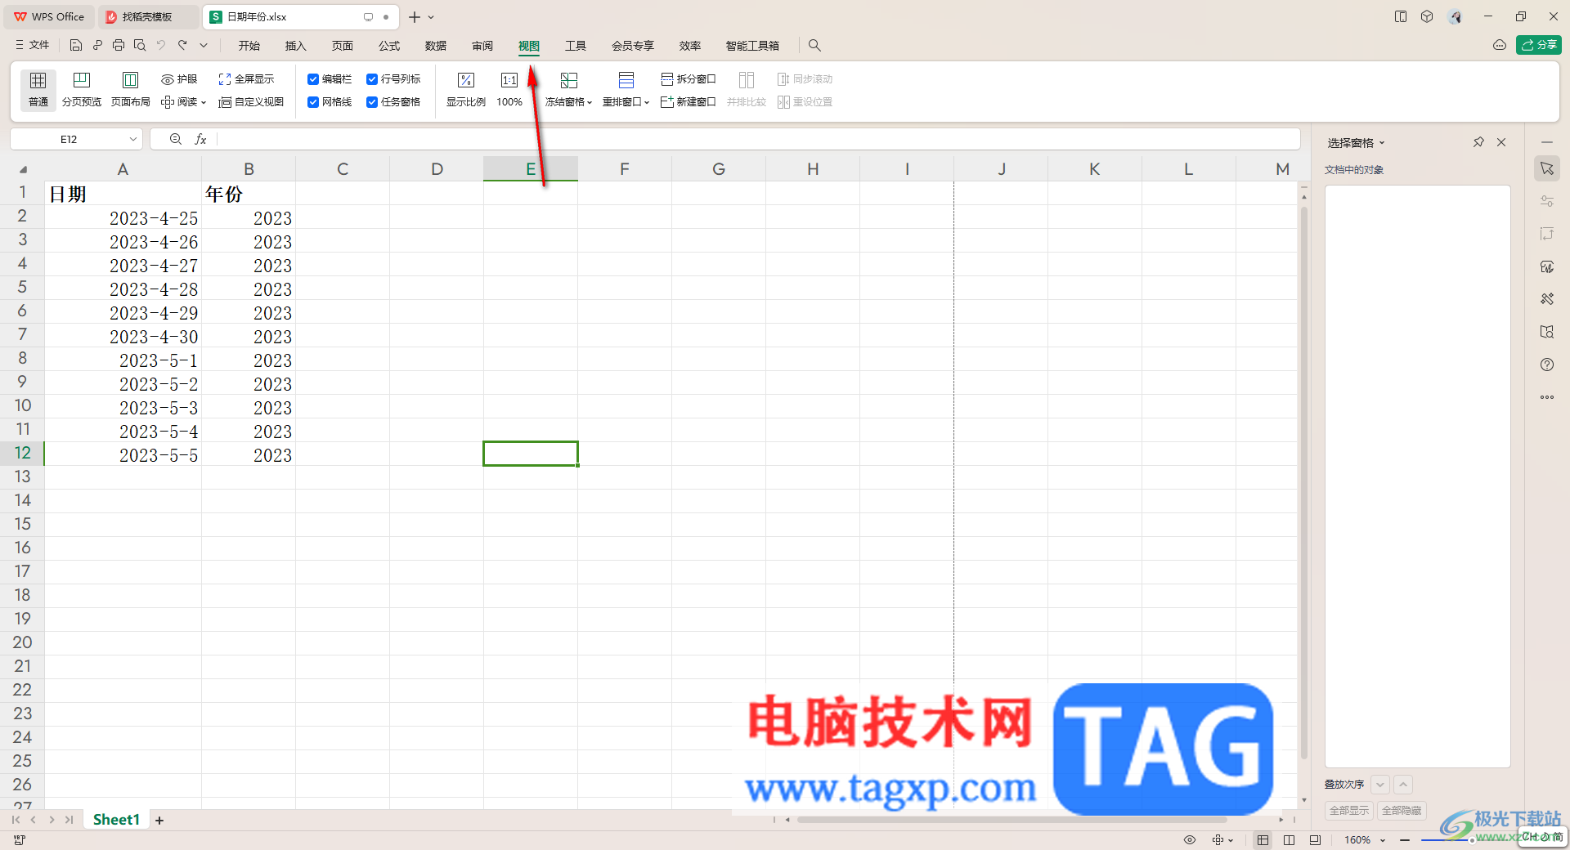Click the print icon in quick access toolbar
Image resolution: width=1570 pixels, height=850 pixels.
tap(119, 46)
